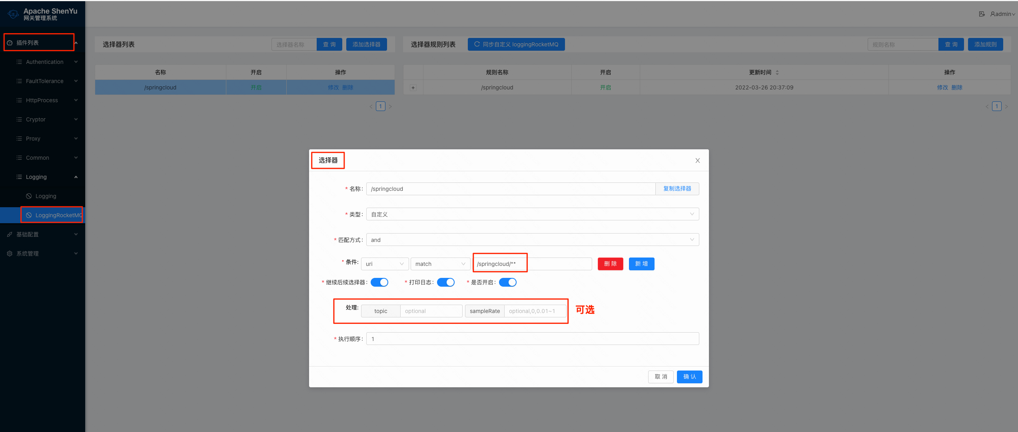Click the refresh icon on the sync loggingRocketMQ button
Screen dimensions: 1018x432
point(477,44)
